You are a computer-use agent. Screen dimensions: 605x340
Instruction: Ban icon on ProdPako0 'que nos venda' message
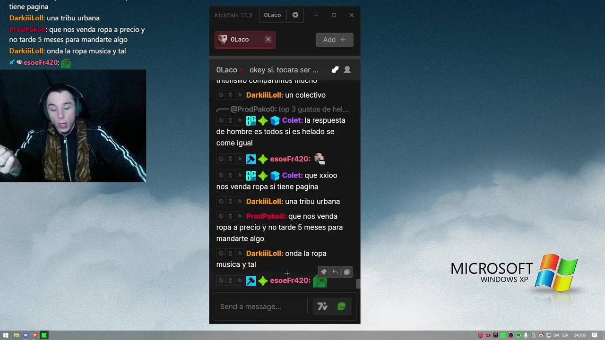click(x=221, y=216)
